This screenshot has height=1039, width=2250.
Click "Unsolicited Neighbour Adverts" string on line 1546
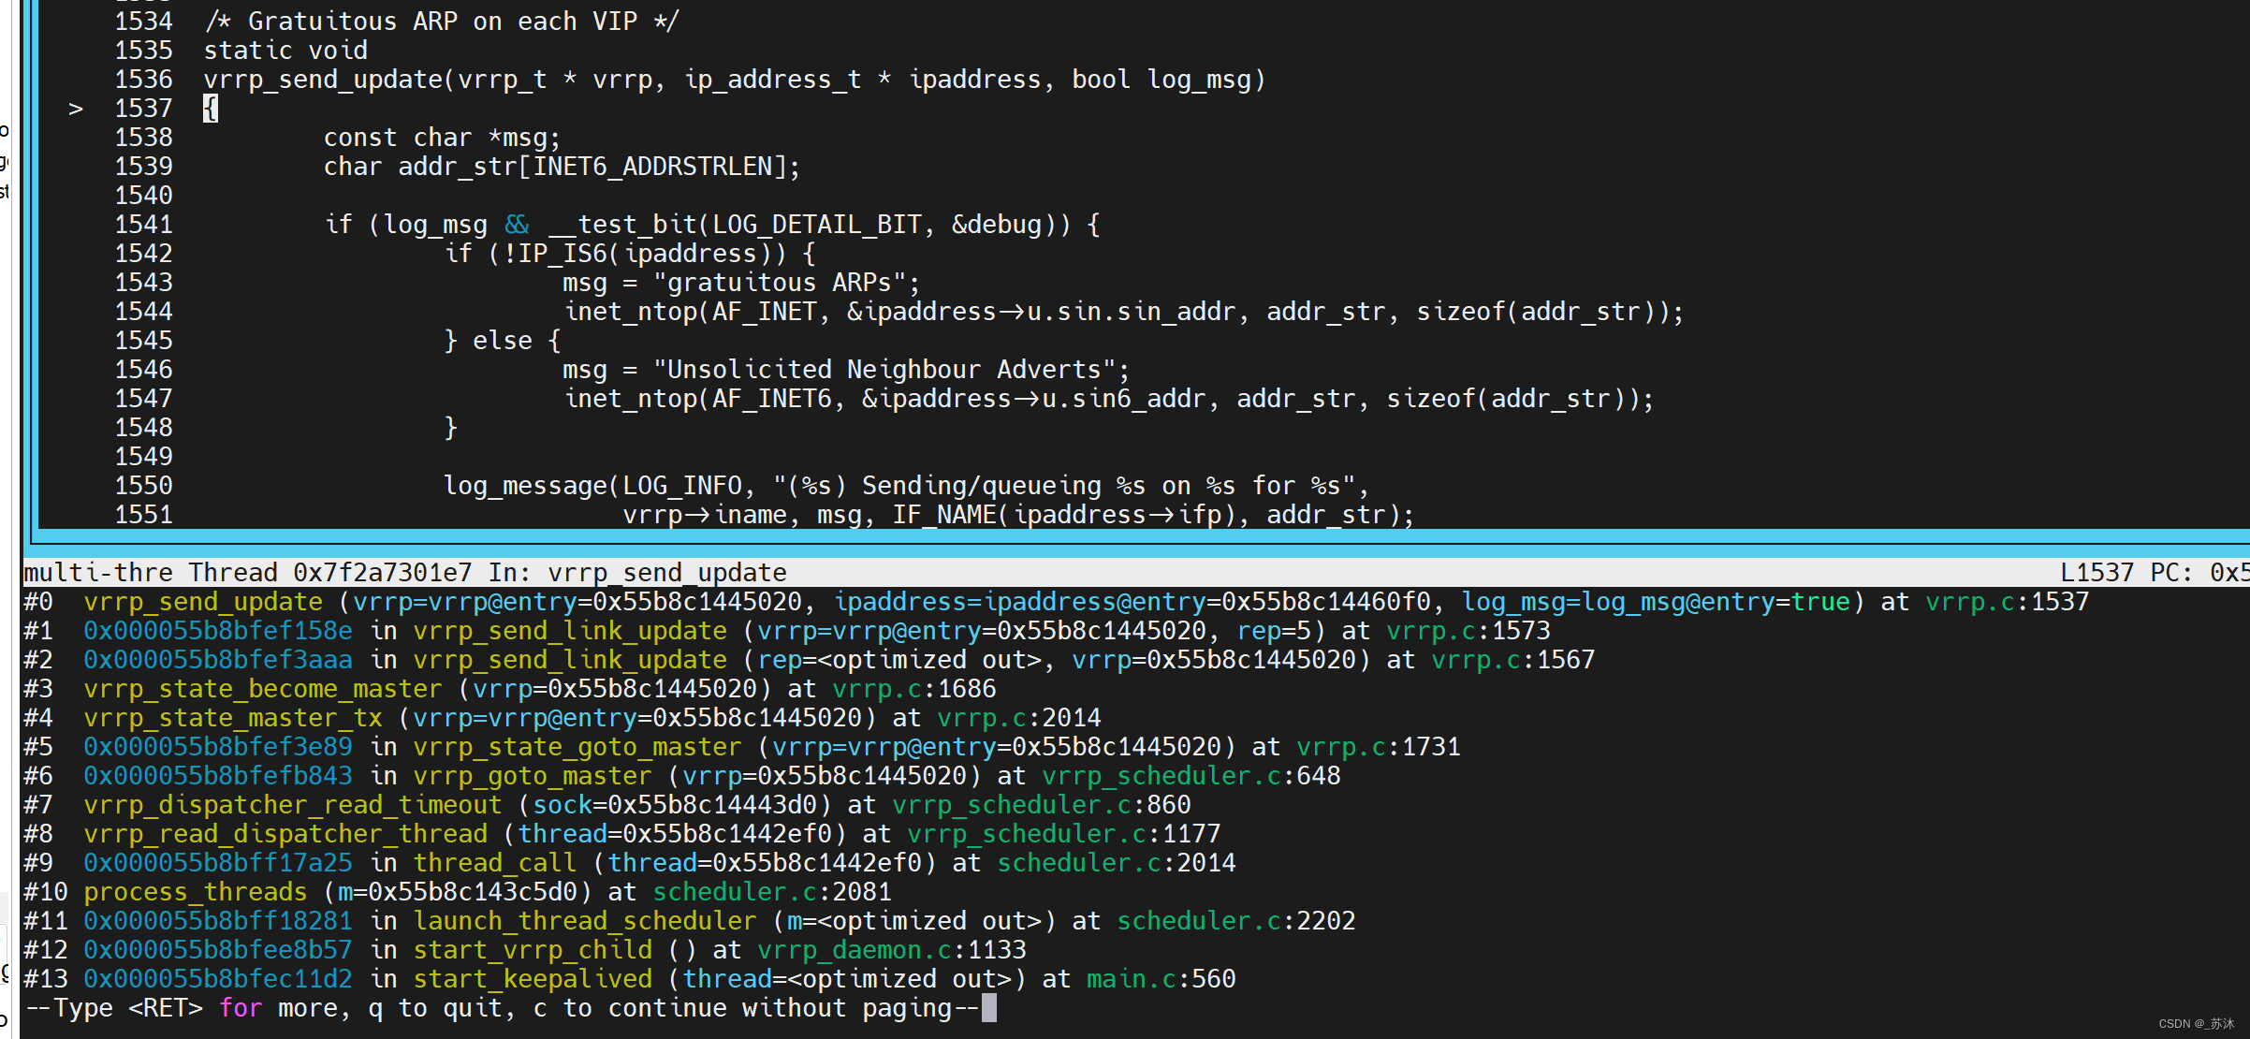coord(884,370)
